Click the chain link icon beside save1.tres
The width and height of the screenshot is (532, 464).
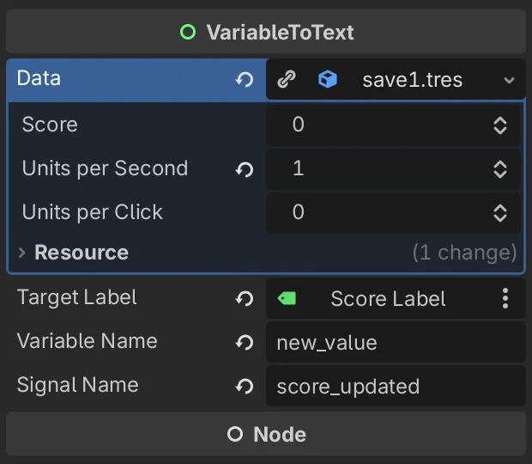(x=287, y=80)
